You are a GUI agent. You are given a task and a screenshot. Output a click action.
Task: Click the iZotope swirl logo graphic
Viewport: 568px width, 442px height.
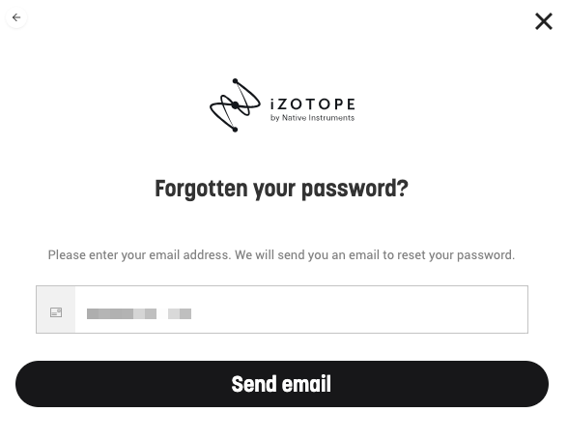235,105
